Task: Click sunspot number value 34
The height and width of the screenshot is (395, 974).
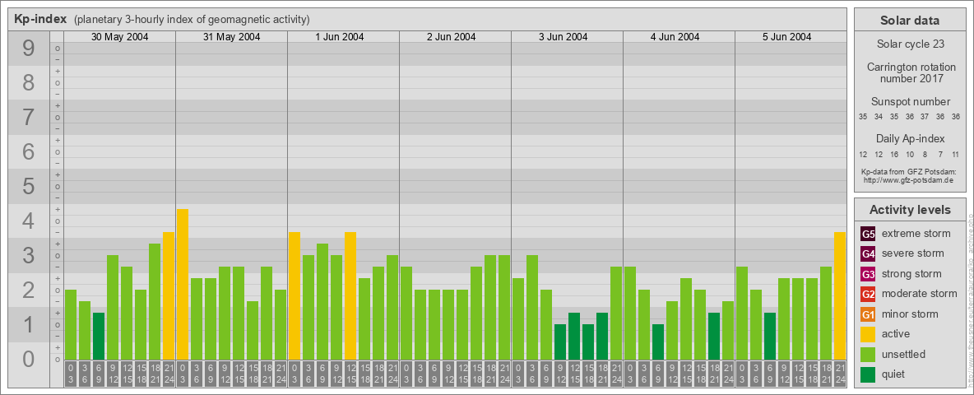Action: point(879,117)
